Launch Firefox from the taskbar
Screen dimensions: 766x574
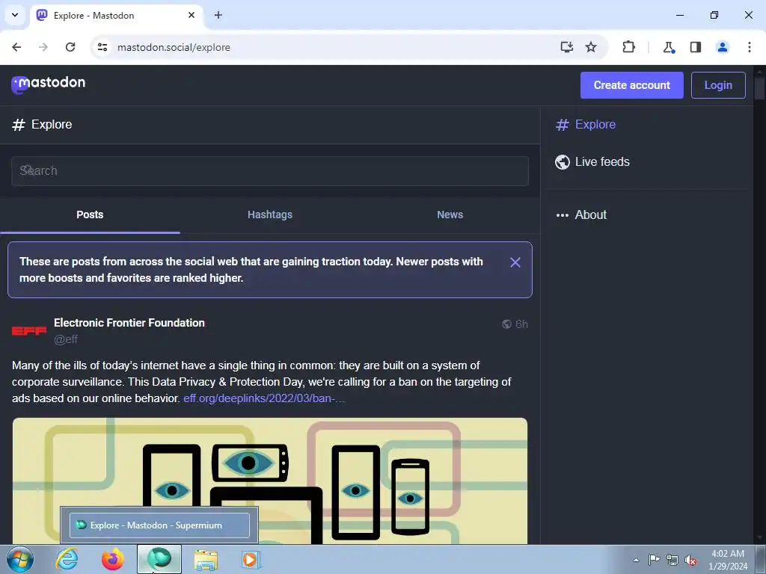(113, 559)
